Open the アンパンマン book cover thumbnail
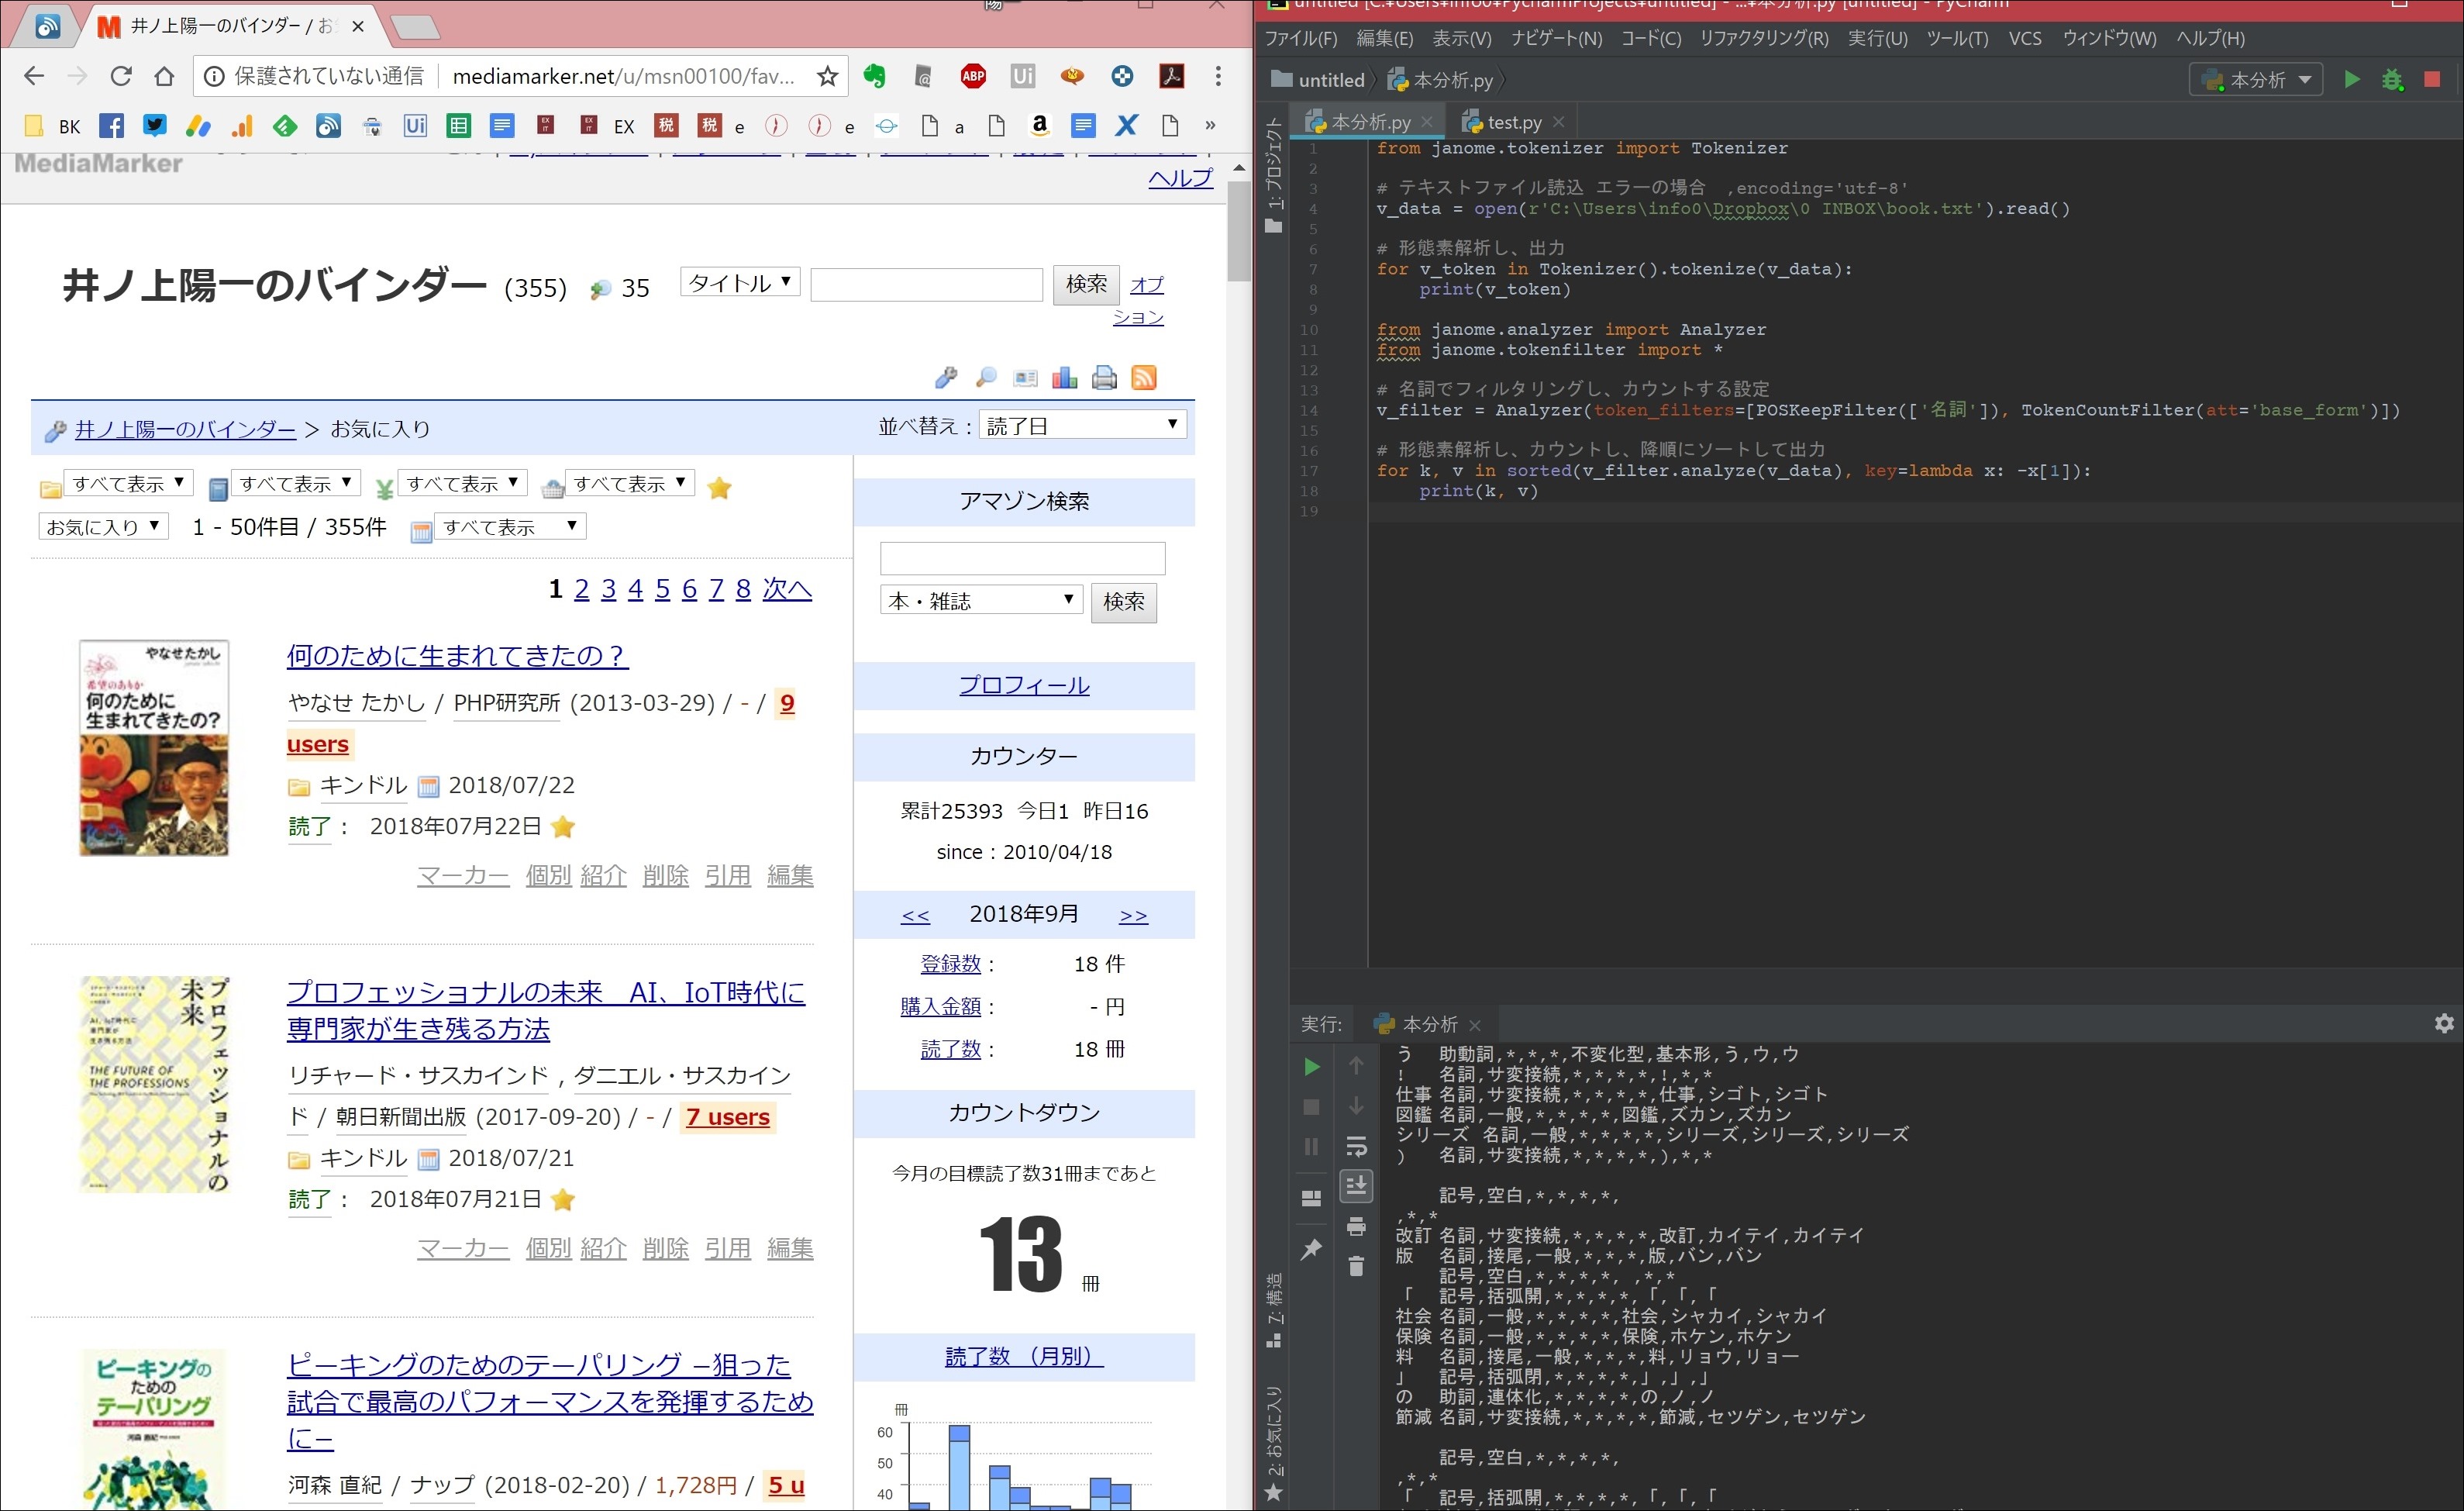Image resolution: width=2464 pixels, height=1511 pixels. [154, 748]
